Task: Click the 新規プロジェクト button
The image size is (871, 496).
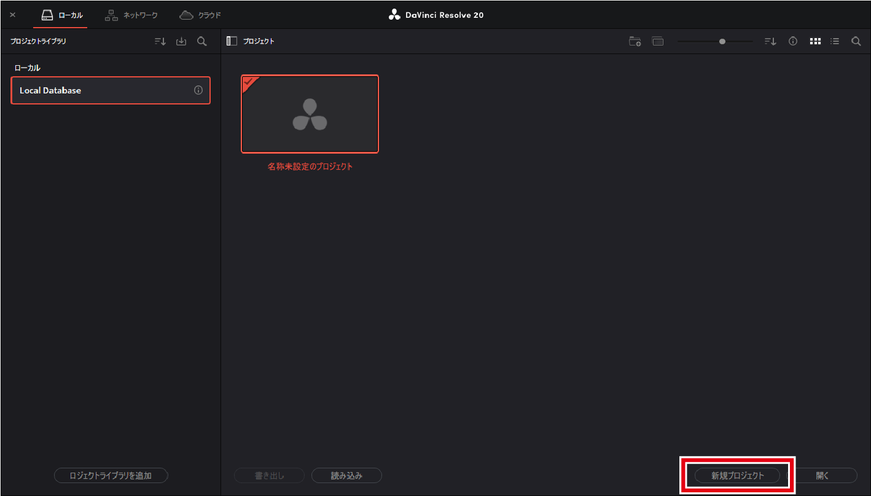Action: tap(737, 475)
